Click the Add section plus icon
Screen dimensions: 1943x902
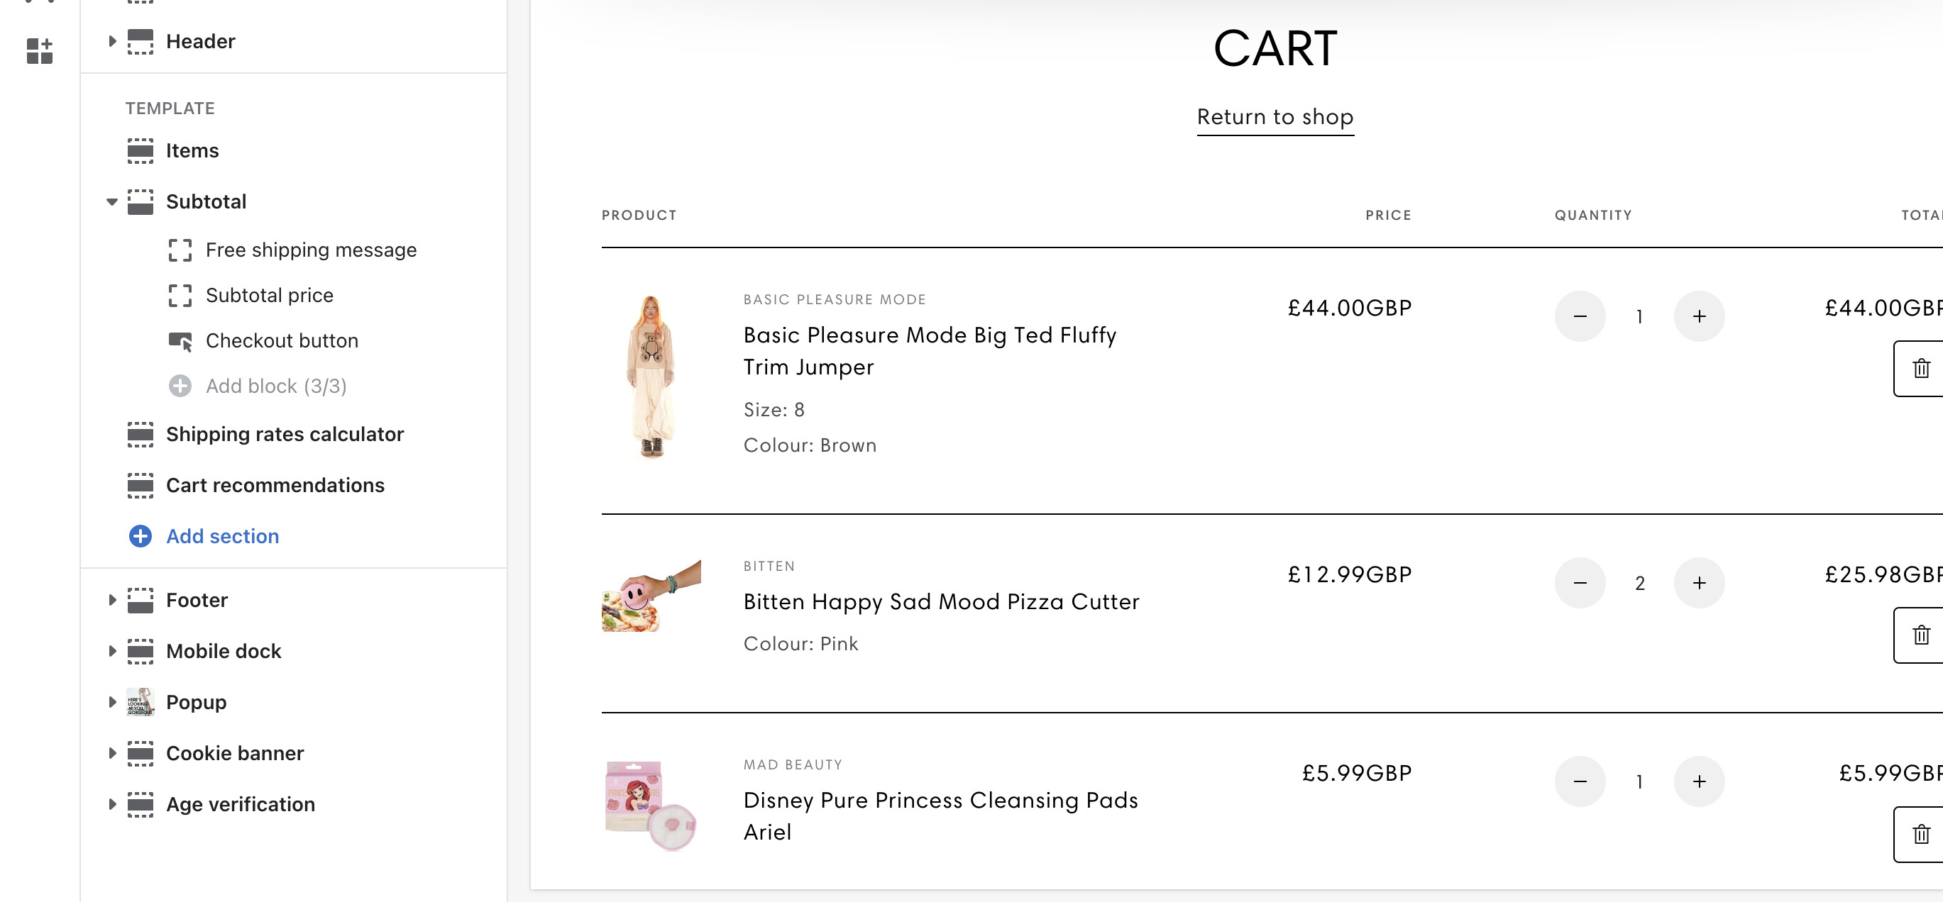click(x=141, y=536)
